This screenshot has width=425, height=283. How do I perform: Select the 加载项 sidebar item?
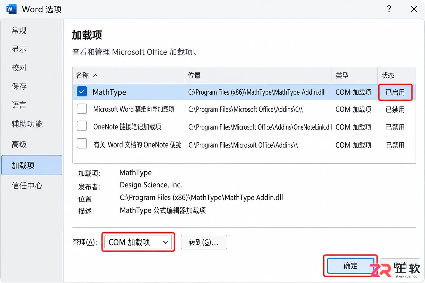(32, 165)
